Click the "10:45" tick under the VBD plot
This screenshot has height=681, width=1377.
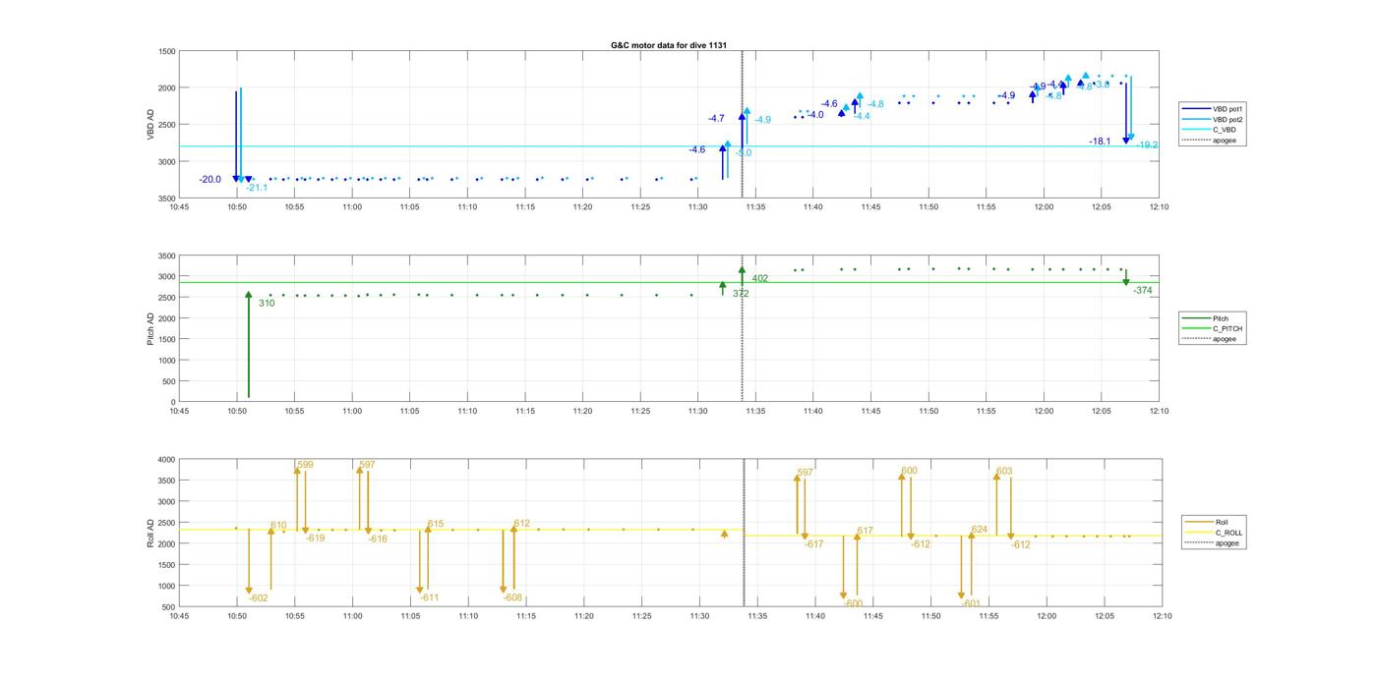click(178, 208)
